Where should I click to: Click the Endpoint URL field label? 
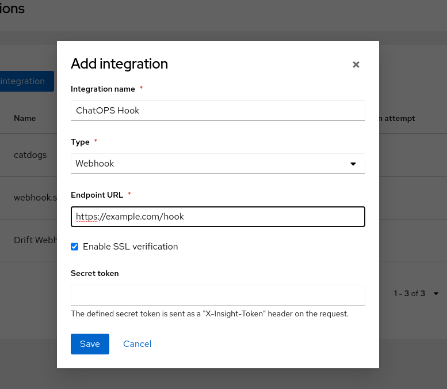[97, 195]
